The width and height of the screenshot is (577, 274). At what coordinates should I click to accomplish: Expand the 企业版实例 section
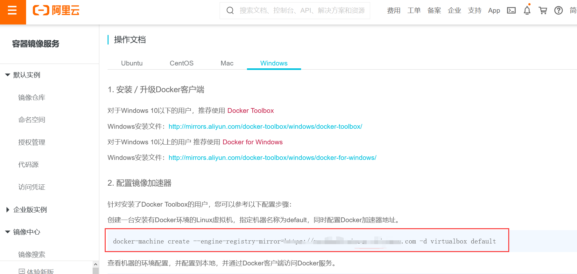point(8,209)
